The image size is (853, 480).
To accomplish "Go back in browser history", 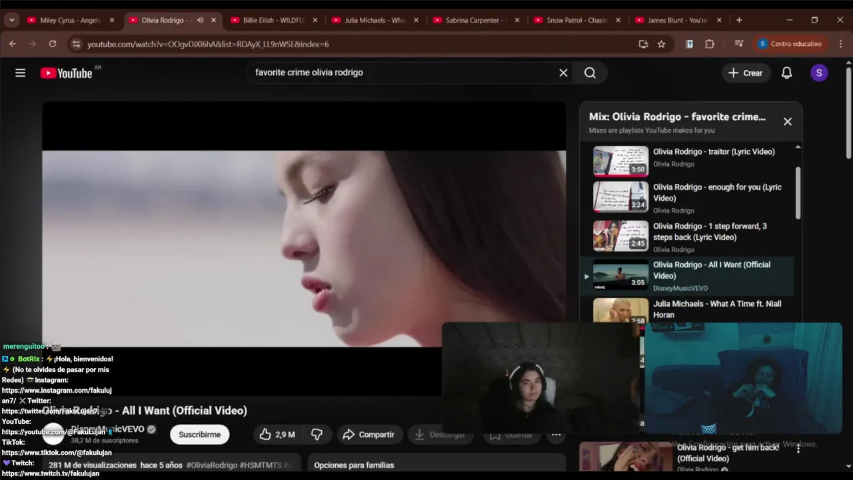I will click(13, 44).
